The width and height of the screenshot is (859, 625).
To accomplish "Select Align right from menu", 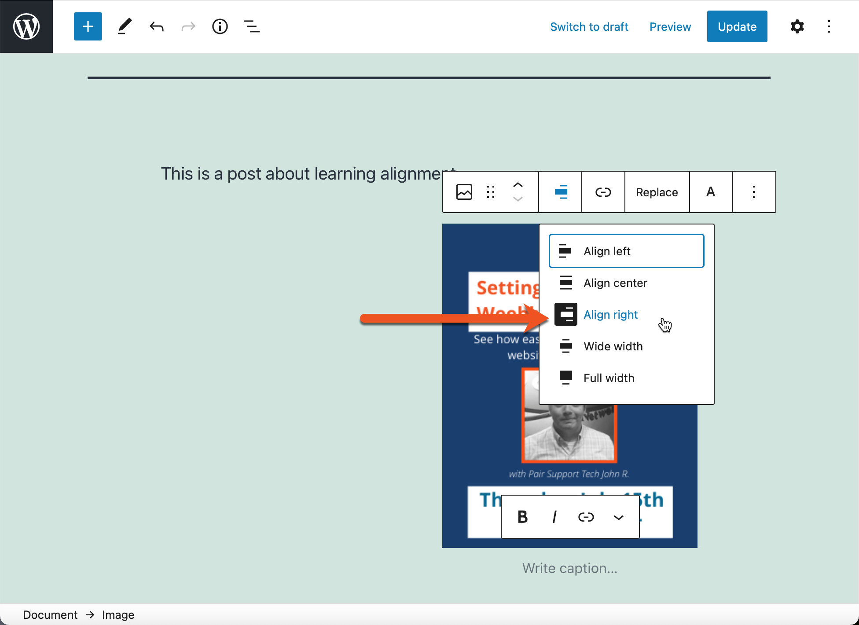I will click(610, 314).
